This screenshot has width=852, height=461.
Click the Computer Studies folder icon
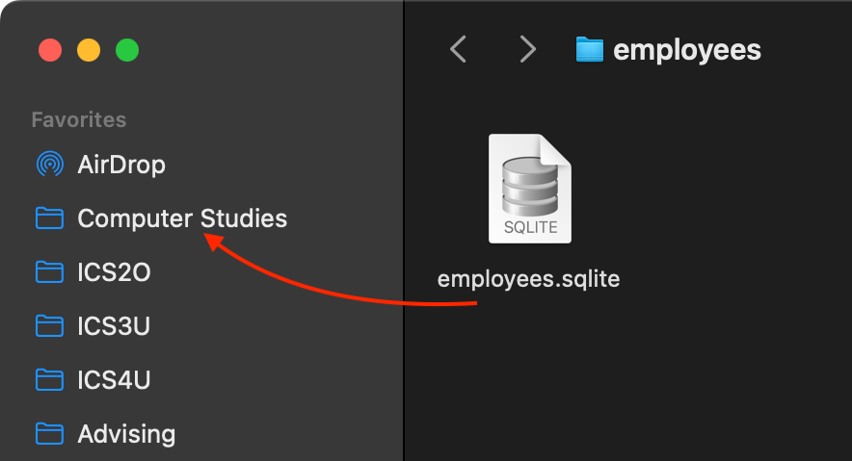[49, 218]
